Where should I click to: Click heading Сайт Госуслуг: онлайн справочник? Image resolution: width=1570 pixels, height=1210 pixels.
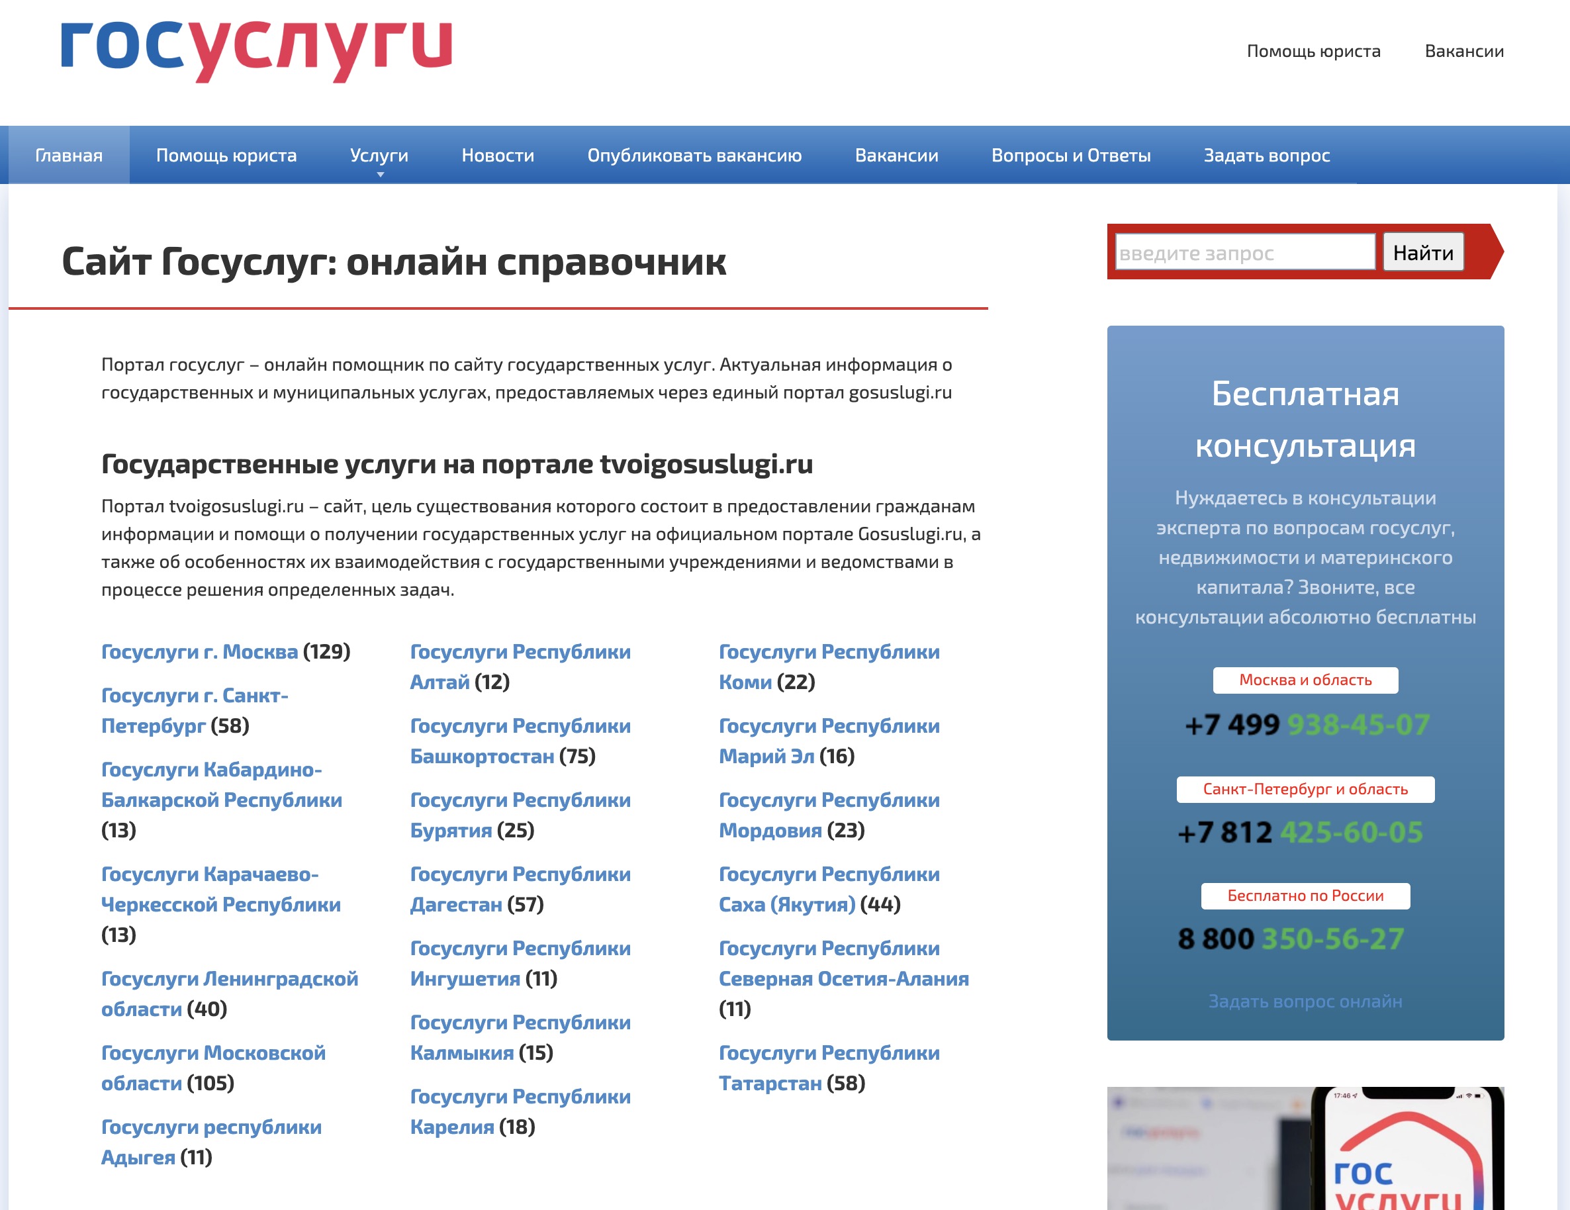click(394, 261)
